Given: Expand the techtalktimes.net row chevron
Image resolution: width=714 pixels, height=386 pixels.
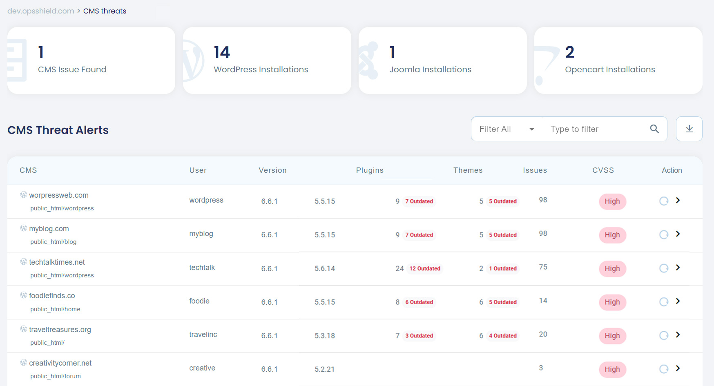Looking at the screenshot, I should point(678,267).
